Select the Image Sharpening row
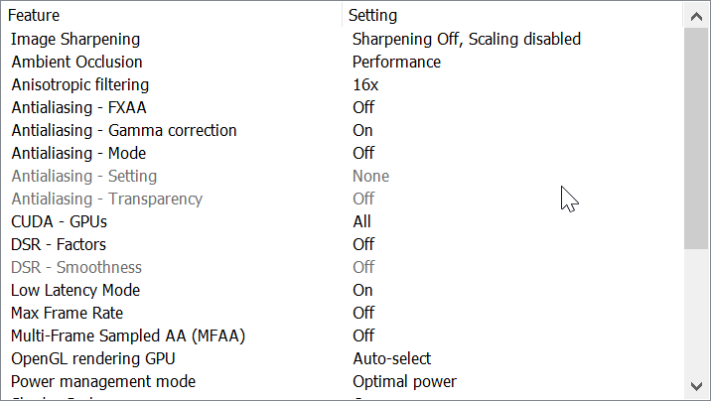This screenshot has height=401, width=711. pyautogui.click(x=75, y=39)
